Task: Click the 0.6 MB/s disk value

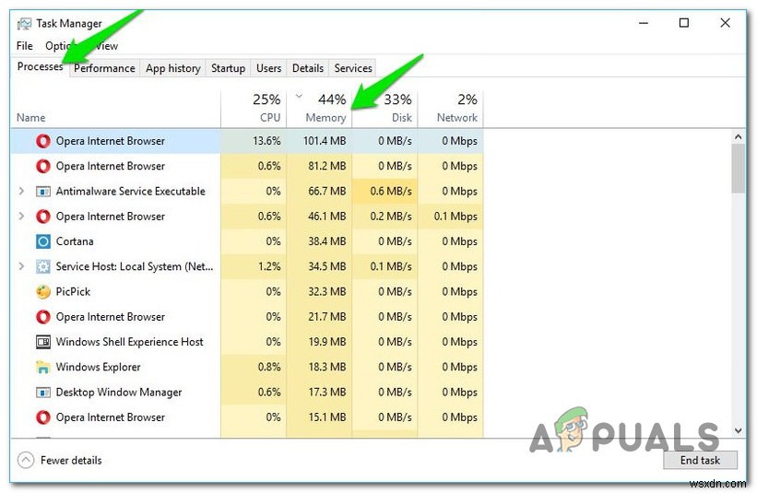Action: pyautogui.click(x=391, y=191)
